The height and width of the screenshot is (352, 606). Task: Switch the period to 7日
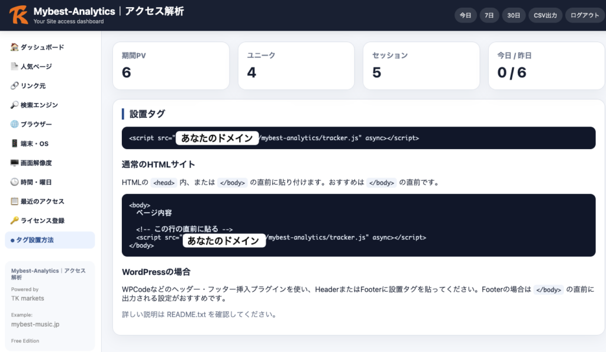(489, 15)
